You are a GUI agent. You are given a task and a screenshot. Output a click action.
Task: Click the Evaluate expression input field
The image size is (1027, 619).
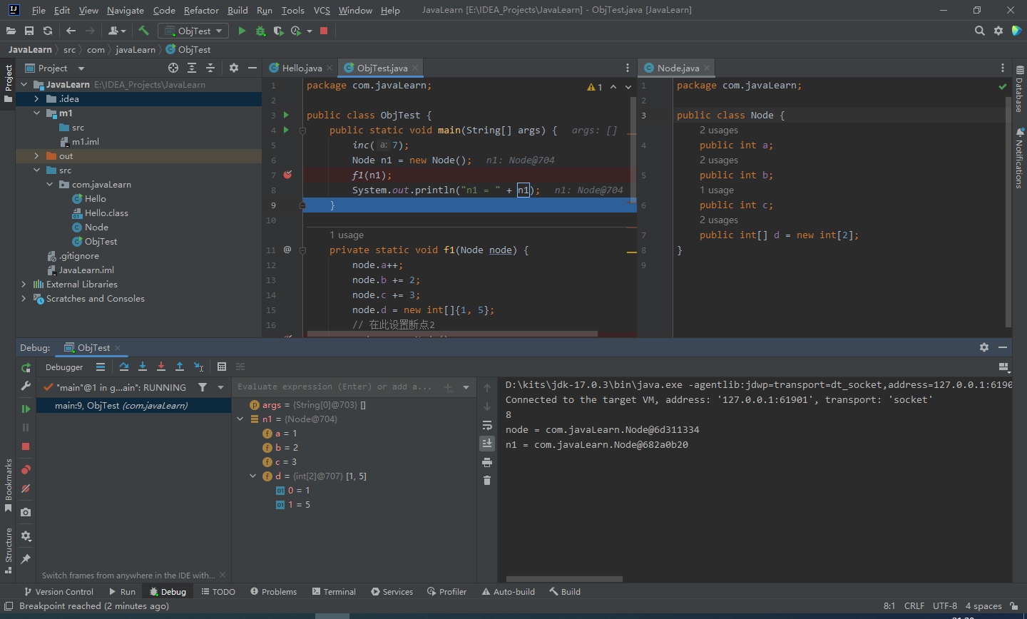(x=335, y=387)
